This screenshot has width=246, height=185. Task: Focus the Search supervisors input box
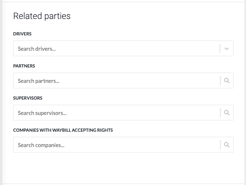tap(116, 112)
